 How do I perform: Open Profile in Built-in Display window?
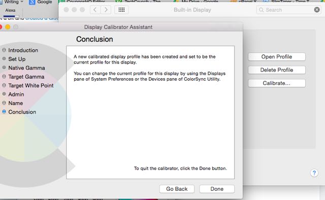point(276,57)
